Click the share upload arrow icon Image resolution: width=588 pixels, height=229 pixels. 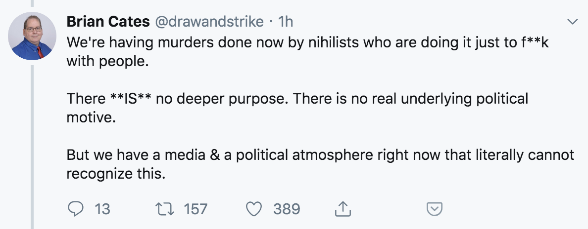point(342,209)
